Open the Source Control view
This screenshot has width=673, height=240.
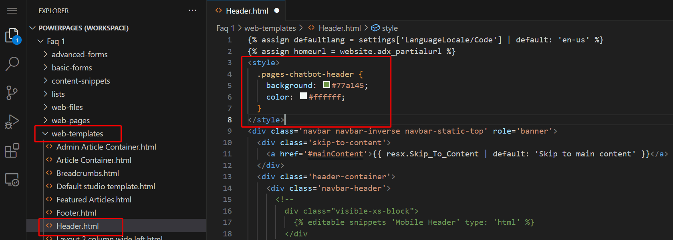12,93
